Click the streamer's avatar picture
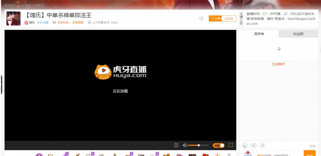The width and height of the screenshot is (321, 156). [x=13, y=18]
